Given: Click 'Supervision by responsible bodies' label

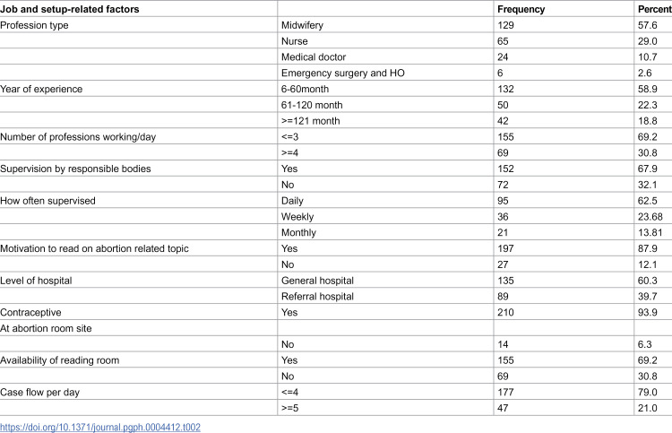Looking at the screenshot, I should [x=75, y=169].
